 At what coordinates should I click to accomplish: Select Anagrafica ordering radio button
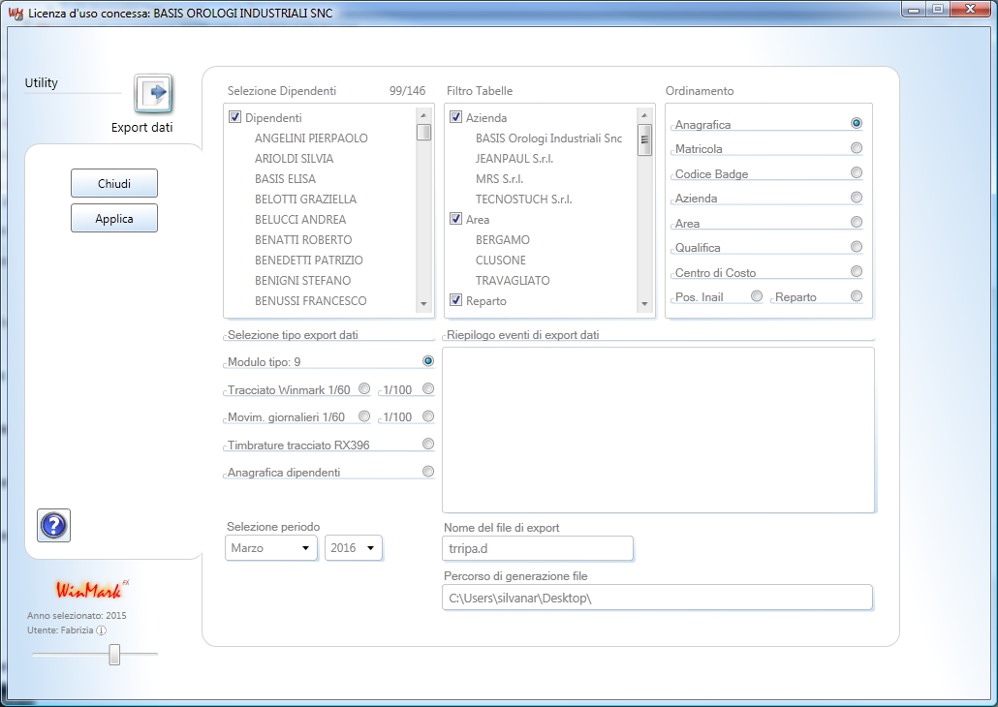tap(857, 123)
